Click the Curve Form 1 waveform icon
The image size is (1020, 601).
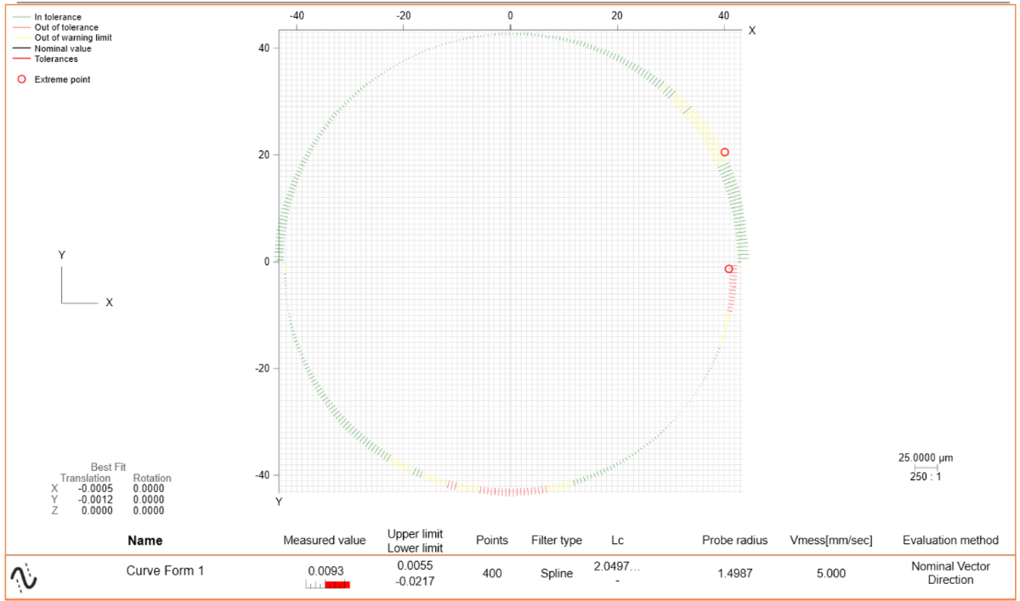tap(23, 578)
